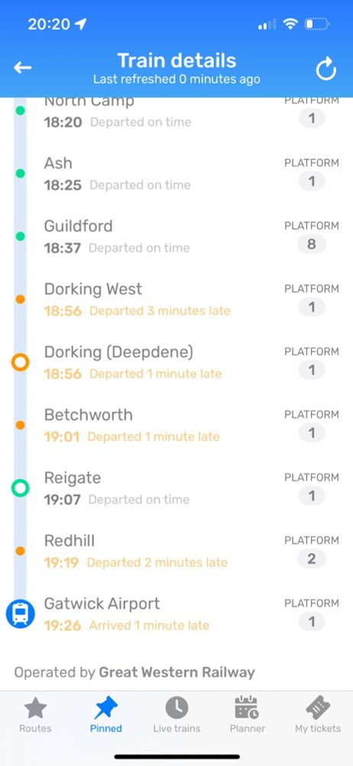Open My tickets tab icon
The height and width of the screenshot is (766, 353).
coord(318,715)
